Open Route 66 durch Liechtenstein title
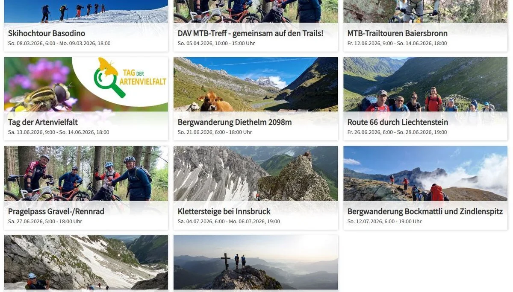The width and height of the screenshot is (513, 292). click(x=398, y=122)
